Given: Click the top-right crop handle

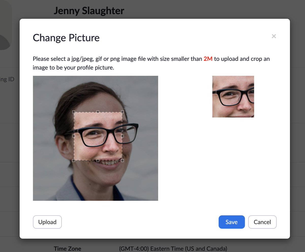Looking at the screenshot, I should pyautogui.click(x=122, y=112).
